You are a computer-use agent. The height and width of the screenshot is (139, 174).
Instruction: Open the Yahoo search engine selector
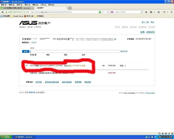click(113, 12)
